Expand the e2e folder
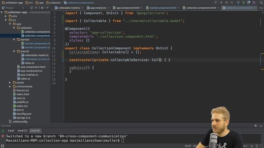 point(6,16)
